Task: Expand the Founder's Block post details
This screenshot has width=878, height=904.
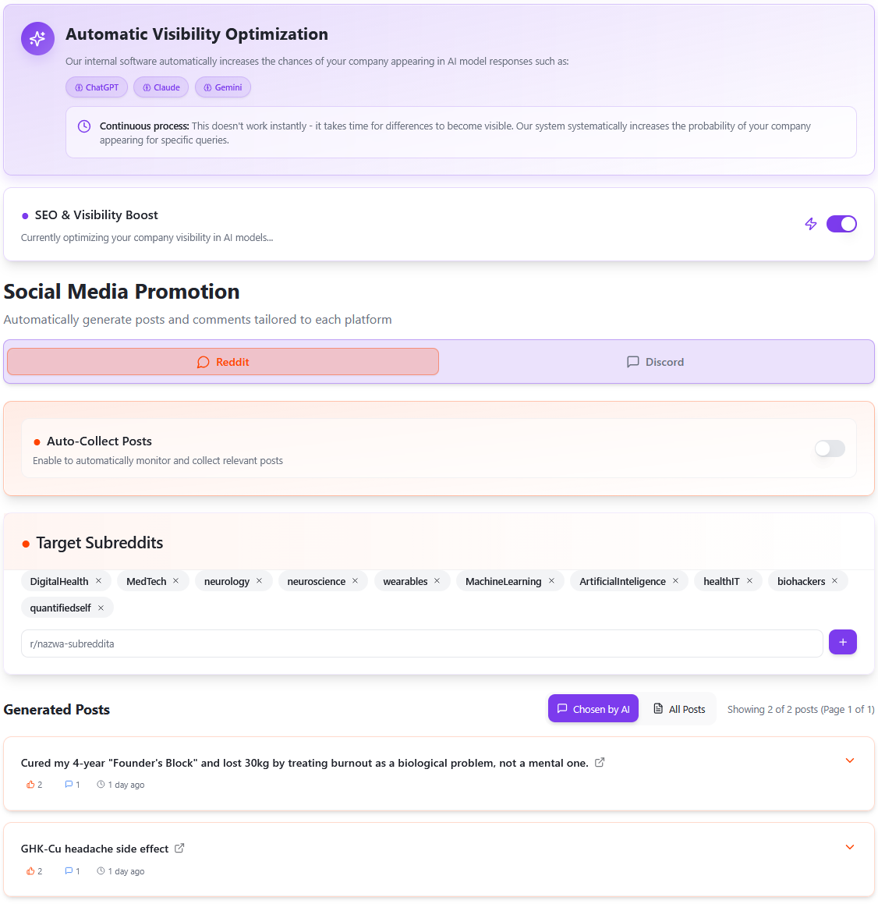Action: pyautogui.click(x=850, y=760)
